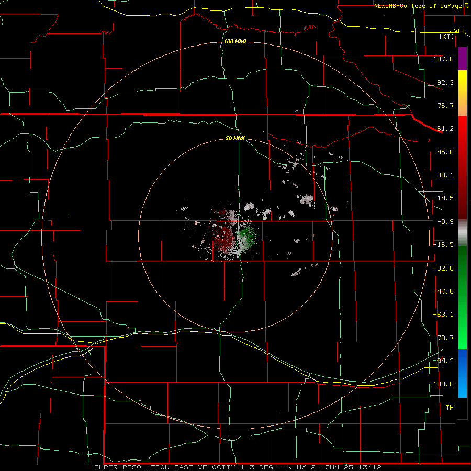471x471 pixels.
Task: Click the 50 NMI range ring label
Action: (235, 139)
